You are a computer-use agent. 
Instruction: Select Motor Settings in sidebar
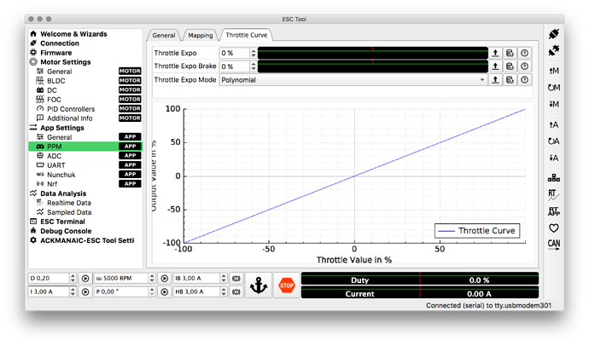tap(66, 62)
